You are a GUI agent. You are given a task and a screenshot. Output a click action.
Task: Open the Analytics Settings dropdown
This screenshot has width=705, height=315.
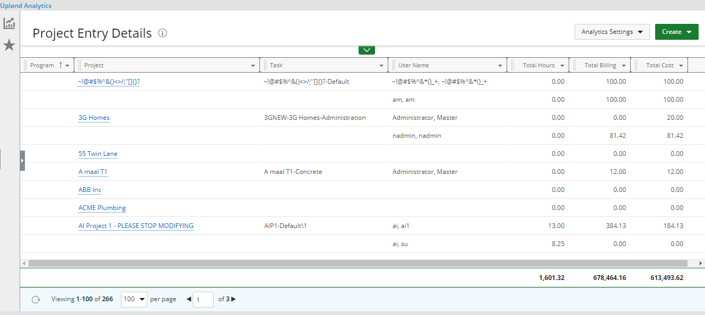click(612, 32)
